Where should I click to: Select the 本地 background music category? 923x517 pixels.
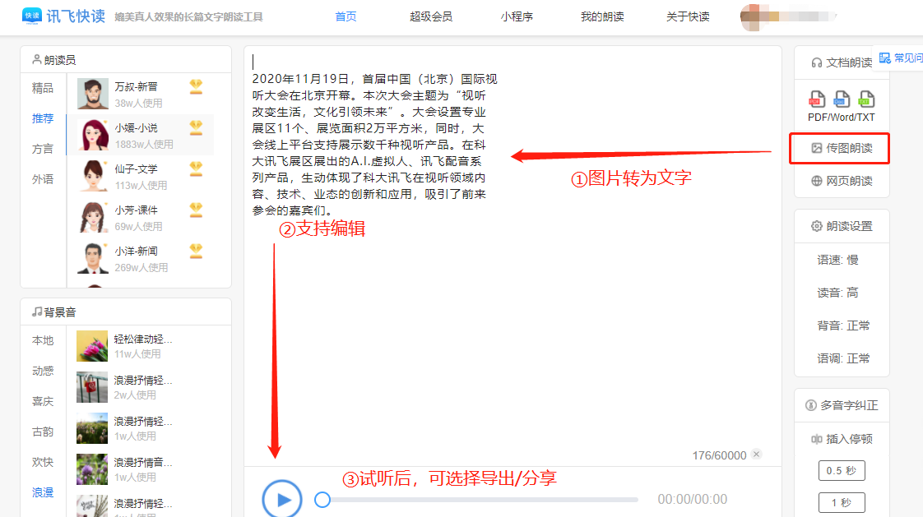[x=43, y=340]
